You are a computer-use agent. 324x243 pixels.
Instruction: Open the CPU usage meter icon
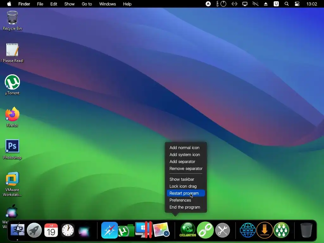pos(221,4)
